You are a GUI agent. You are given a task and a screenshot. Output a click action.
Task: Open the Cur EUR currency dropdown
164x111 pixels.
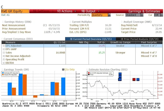(x=158, y=15)
